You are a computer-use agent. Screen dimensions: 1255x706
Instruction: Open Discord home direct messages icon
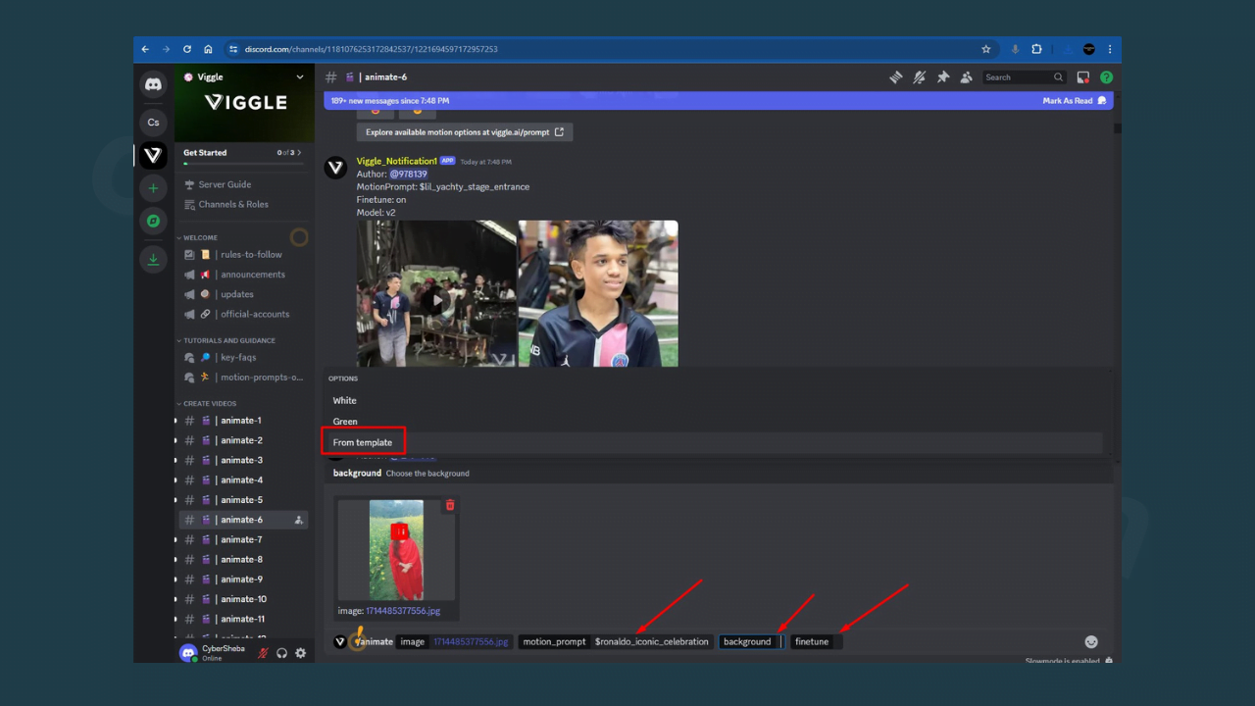coord(153,84)
